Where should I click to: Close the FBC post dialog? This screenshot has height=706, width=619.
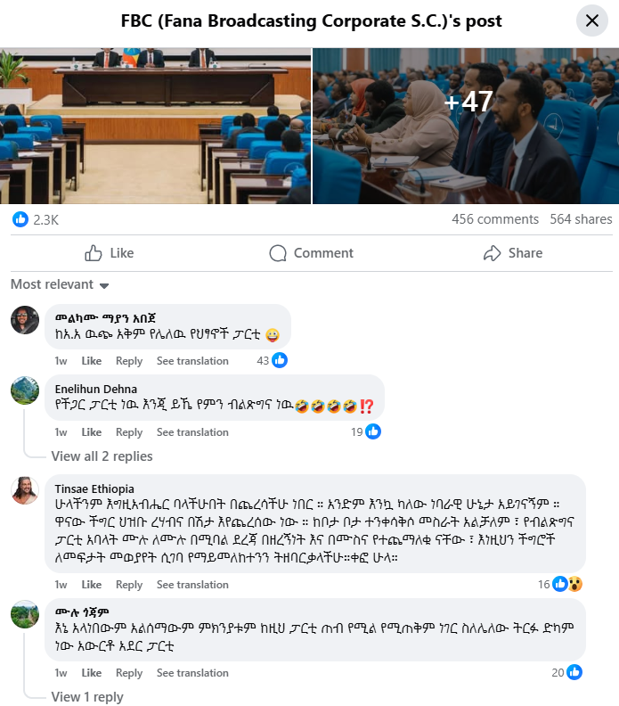592,21
